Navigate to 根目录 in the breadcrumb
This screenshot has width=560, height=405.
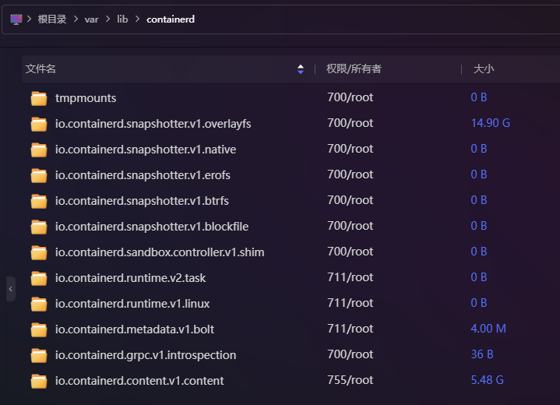[x=53, y=19]
